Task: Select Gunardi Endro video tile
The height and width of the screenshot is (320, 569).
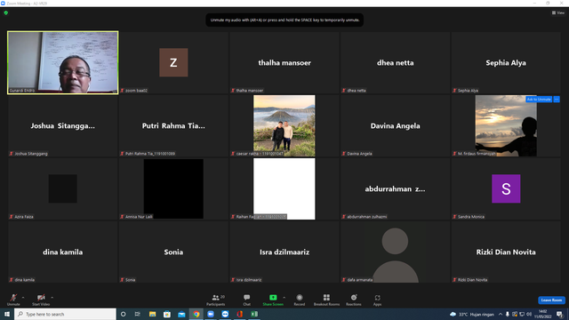Action: (x=63, y=63)
